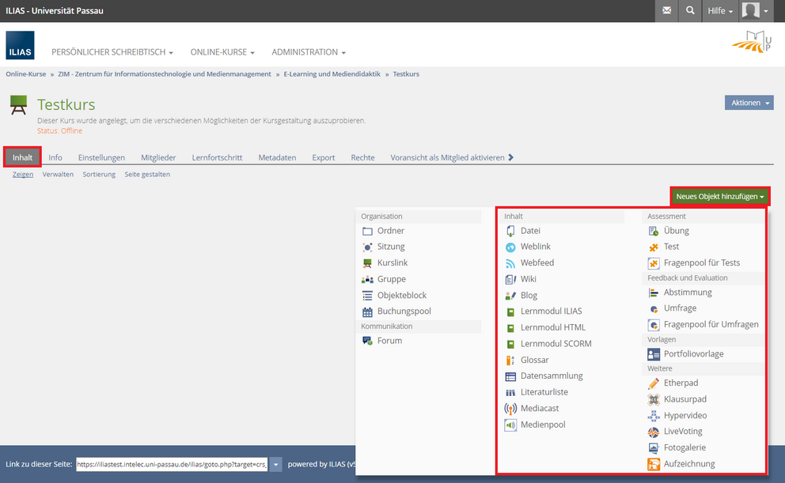The height and width of the screenshot is (483, 785).
Task: Expand Voransicht als Mitglied aktivieren arrow
Action: 510,157
